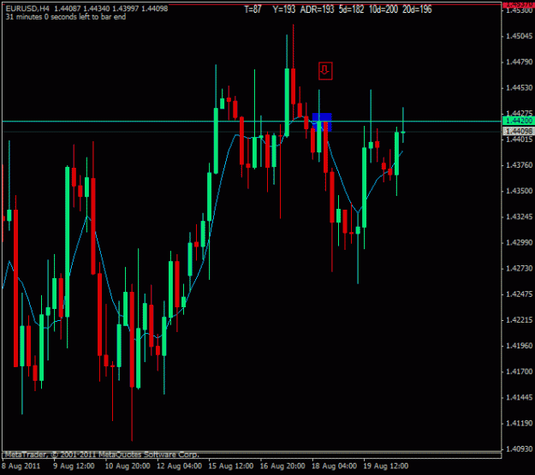This screenshot has width=535, height=475.
Task: Click the '15 Aug 12:00' time axis label
Action: 231,466
